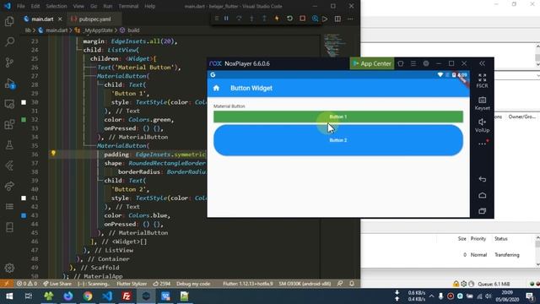Open editor More Actions ellipsis
Viewport: 540px width, 304px height.
pyautogui.click(x=350, y=19)
